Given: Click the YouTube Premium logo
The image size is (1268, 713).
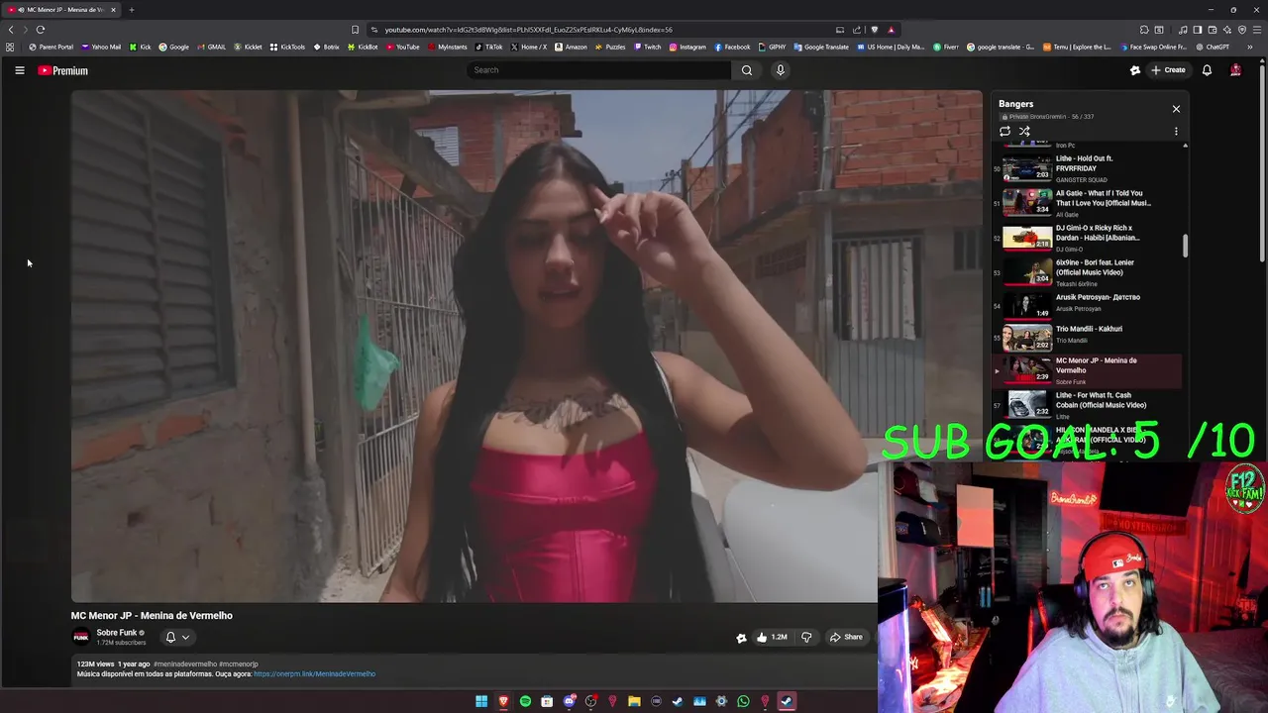Looking at the screenshot, I should click(x=62, y=70).
